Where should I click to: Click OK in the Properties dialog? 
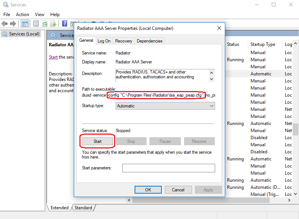click(x=148, y=190)
